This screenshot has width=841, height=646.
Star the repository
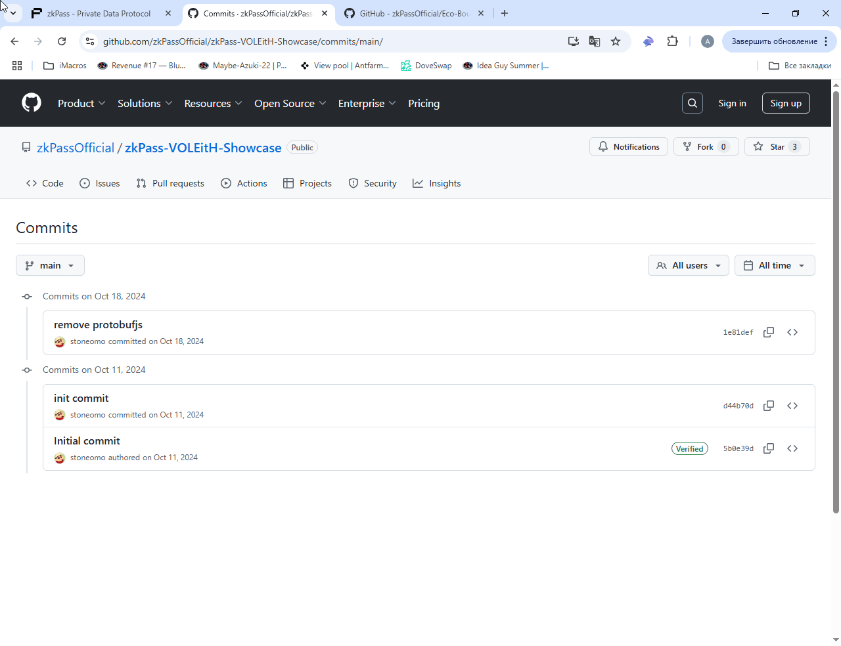pyautogui.click(x=777, y=147)
